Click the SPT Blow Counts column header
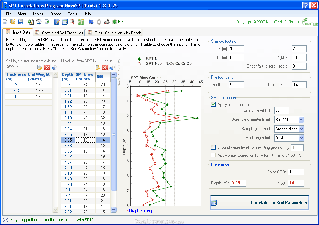 (x=85, y=77)
